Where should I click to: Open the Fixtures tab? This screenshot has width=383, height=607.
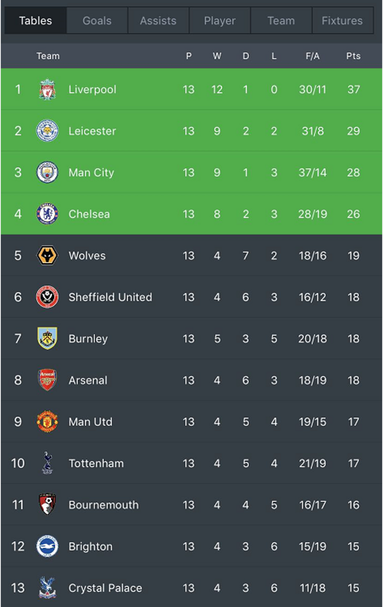pyautogui.click(x=343, y=21)
